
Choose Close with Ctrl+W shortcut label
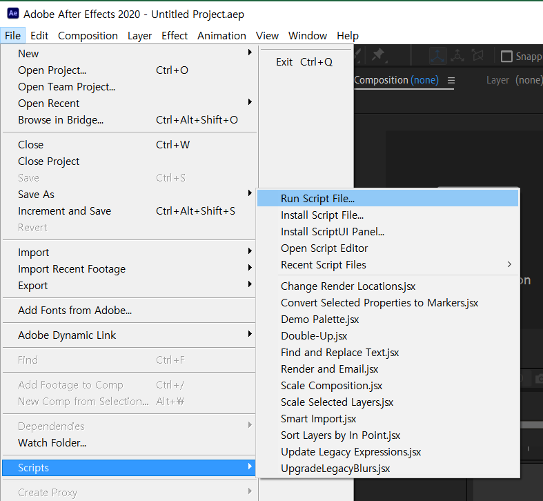tap(129, 145)
